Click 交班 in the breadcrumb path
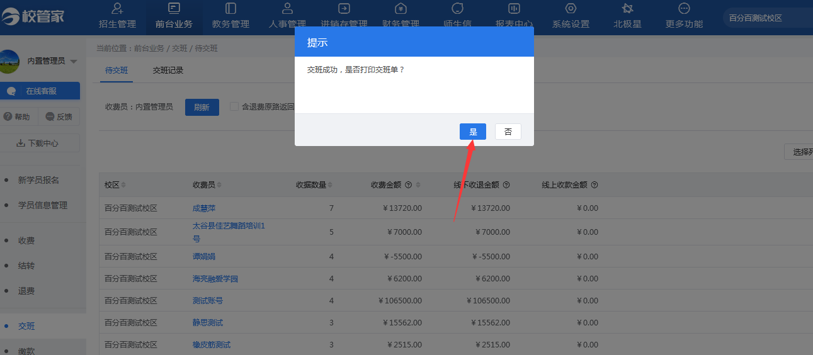This screenshot has width=813, height=355. coord(179,48)
